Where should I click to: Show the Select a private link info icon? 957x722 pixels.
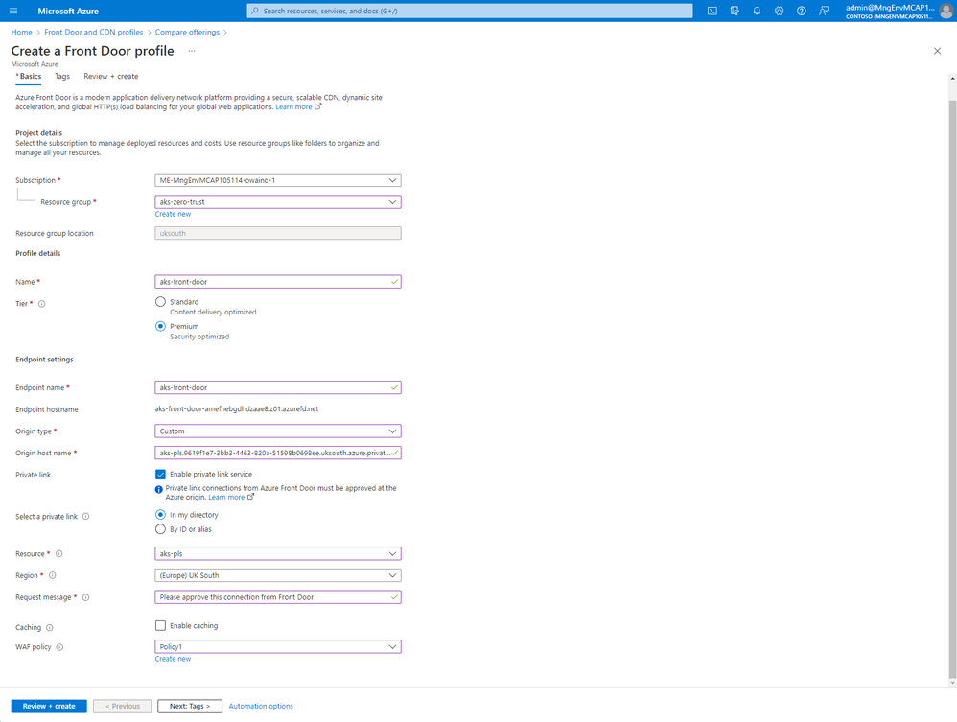(x=86, y=516)
